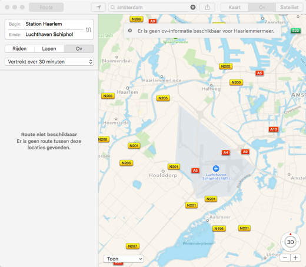Click the N200 road shield
Screen dimensions: 306x267
tap(236, 82)
